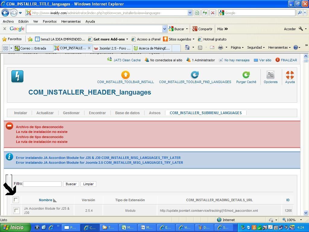Image resolution: width=309 pixels, height=232 pixels.
Task: Open the Edición menu
Action: pyautogui.click(x=24, y=21)
